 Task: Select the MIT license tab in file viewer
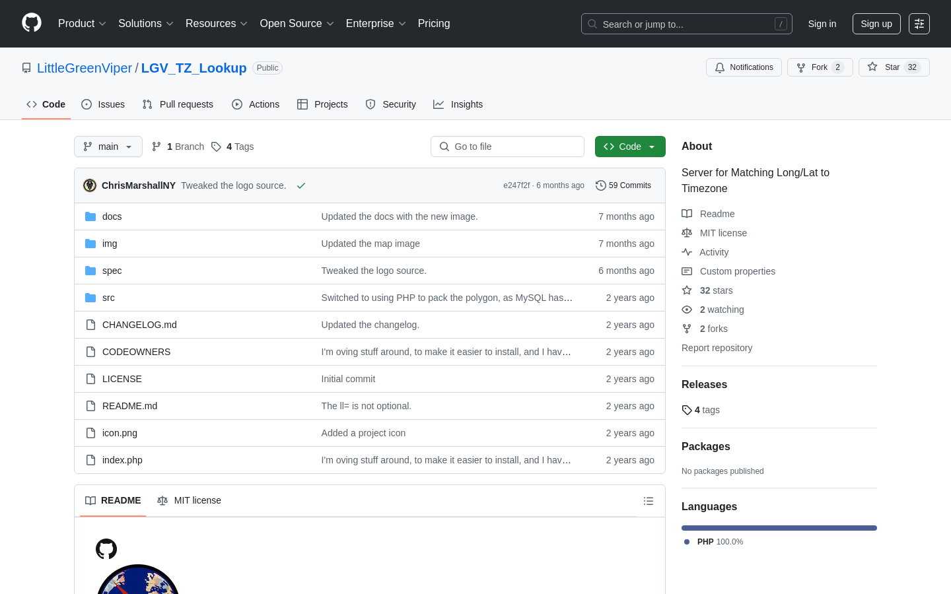(189, 500)
